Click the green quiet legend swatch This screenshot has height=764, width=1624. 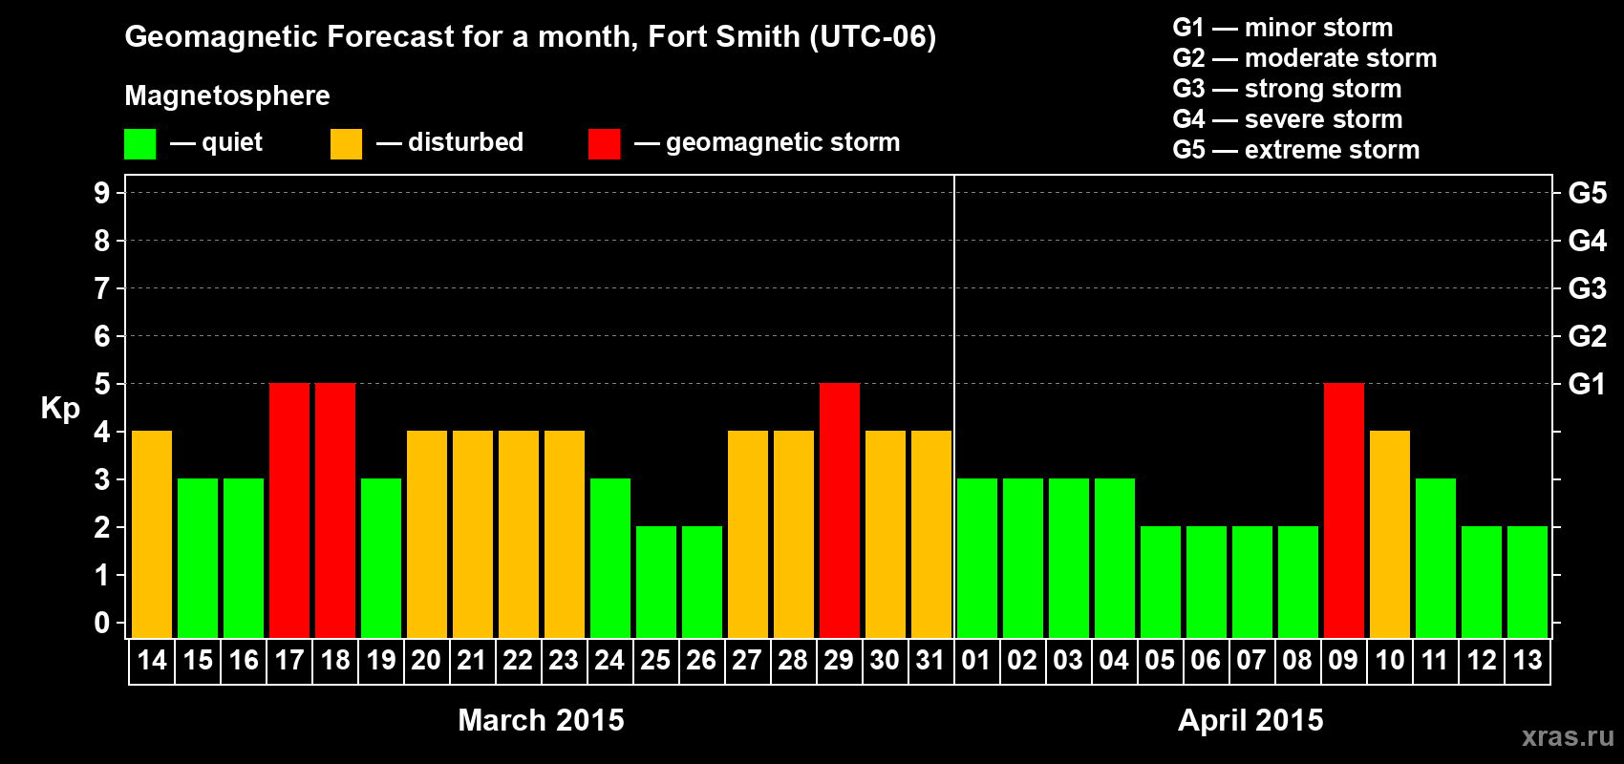click(x=139, y=144)
